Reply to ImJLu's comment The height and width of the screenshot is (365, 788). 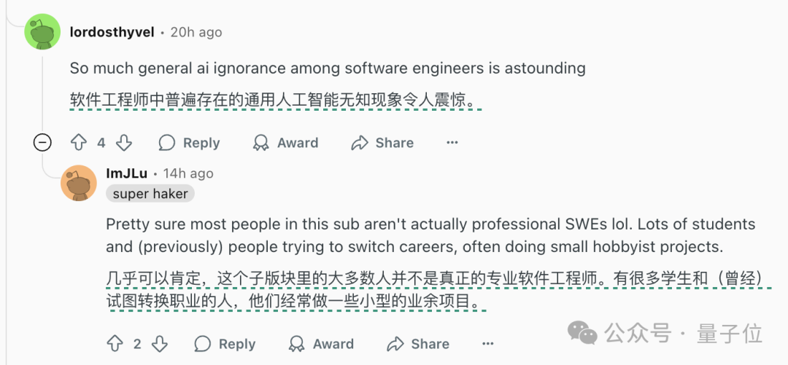(225, 344)
